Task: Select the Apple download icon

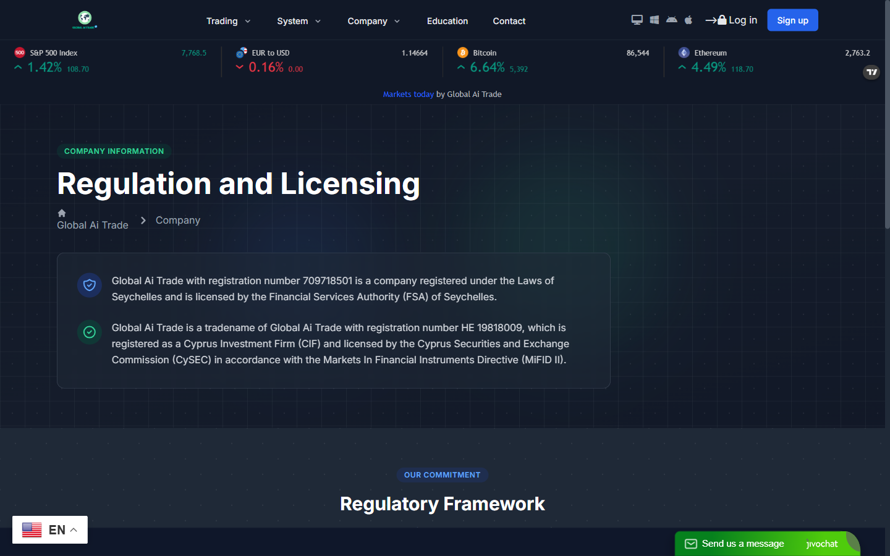Action: (689, 20)
